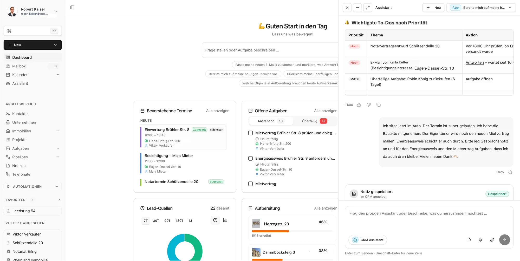Viewport: 520px width, 261px height.
Task: Check off the Mietvertrag task
Action: tap(250, 184)
